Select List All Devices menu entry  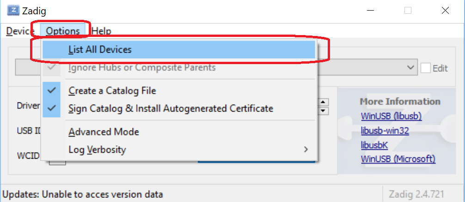tap(179, 49)
